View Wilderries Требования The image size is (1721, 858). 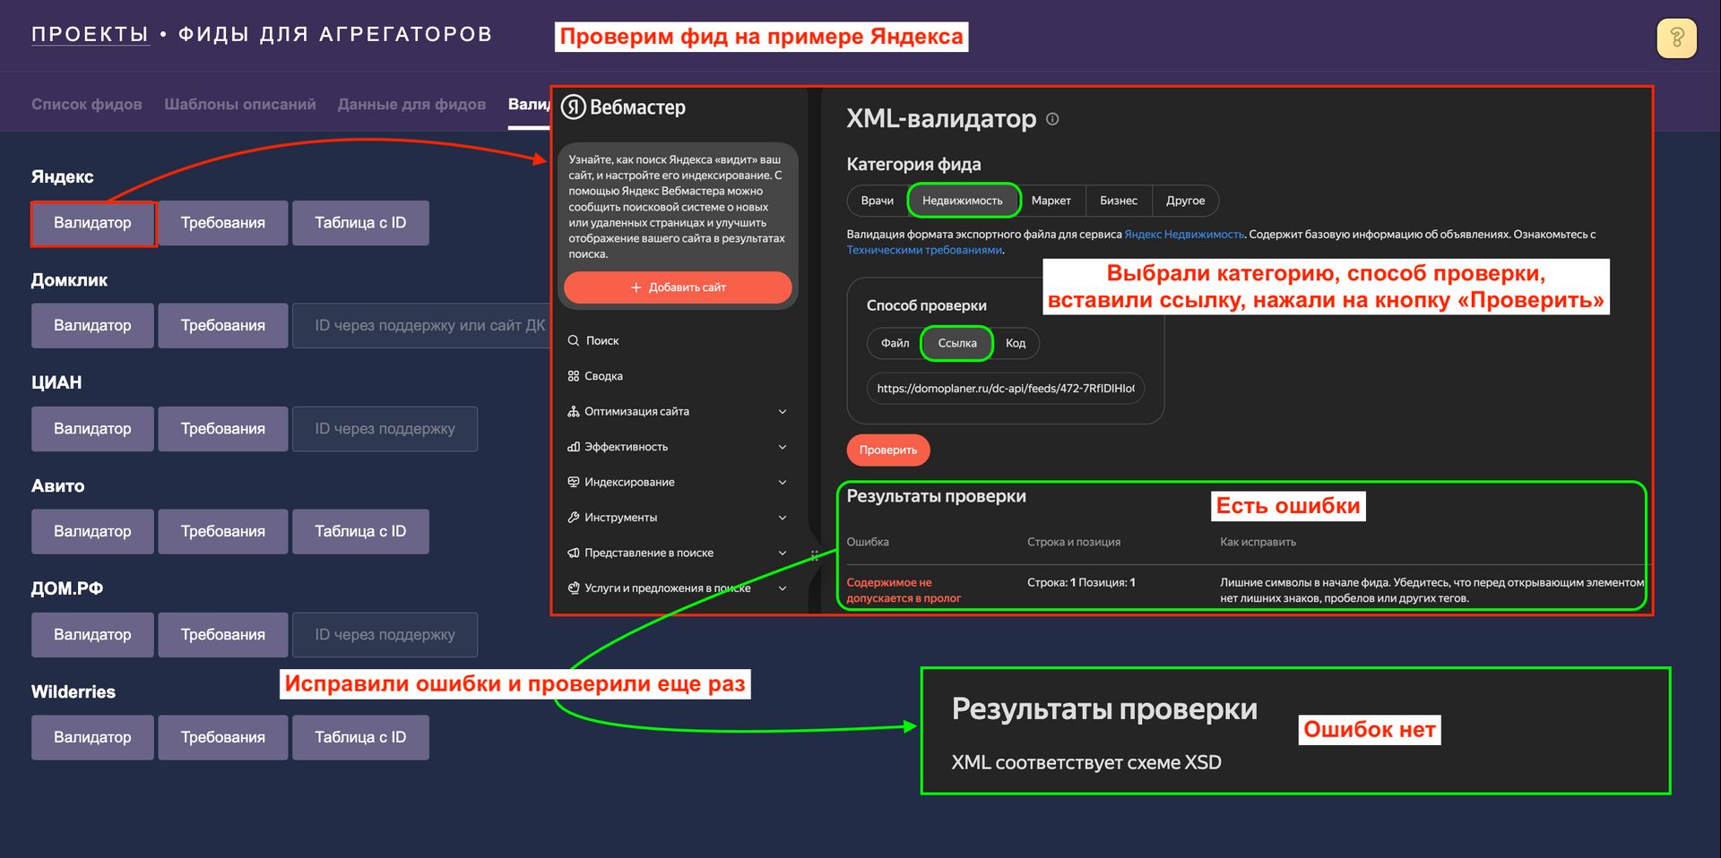tap(223, 737)
